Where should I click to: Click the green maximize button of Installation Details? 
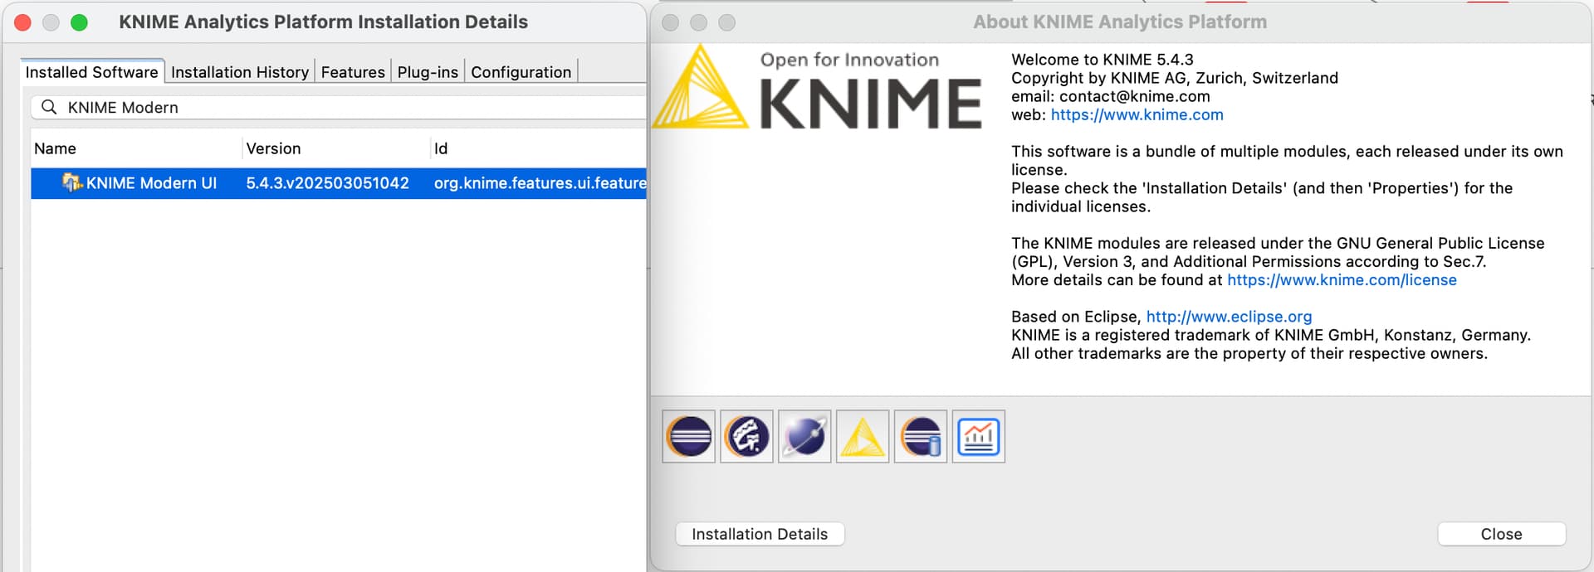click(x=79, y=22)
